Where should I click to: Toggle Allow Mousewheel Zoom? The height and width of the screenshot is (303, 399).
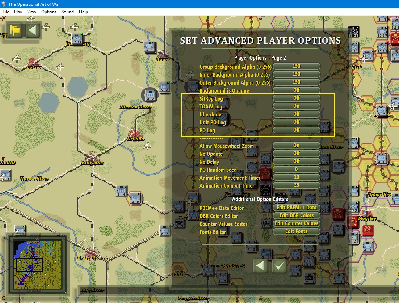point(296,145)
